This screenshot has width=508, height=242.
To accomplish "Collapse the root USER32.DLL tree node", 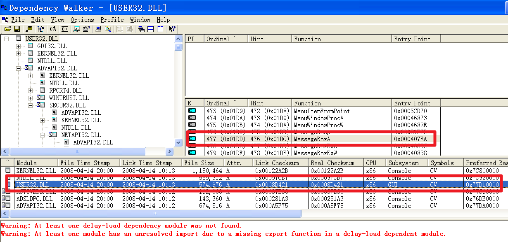I will (x=6, y=38).
